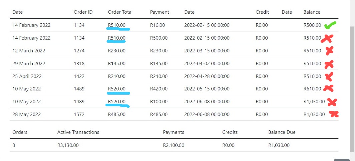This screenshot has width=355, height=161.
Task: Click the red X beside payment R500.00 row's balance
Action: (327, 38)
